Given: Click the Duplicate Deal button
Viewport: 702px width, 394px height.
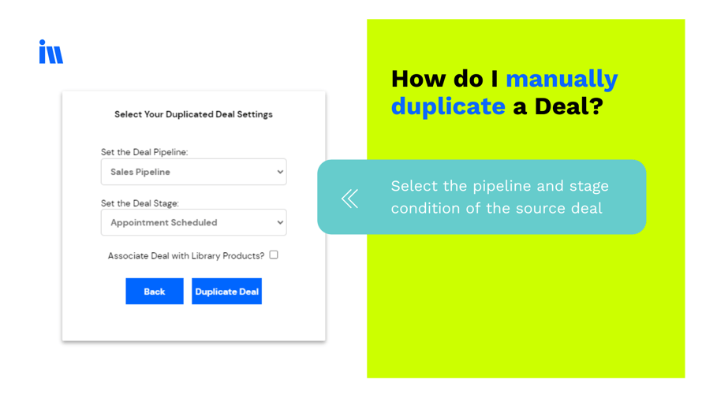Looking at the screenshot, I should (x=226, y=292).
